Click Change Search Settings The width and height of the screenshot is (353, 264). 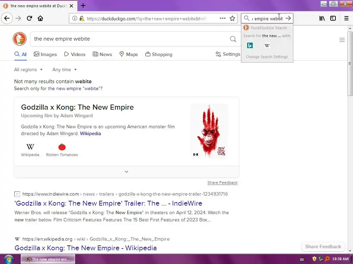tap(267, 57)
